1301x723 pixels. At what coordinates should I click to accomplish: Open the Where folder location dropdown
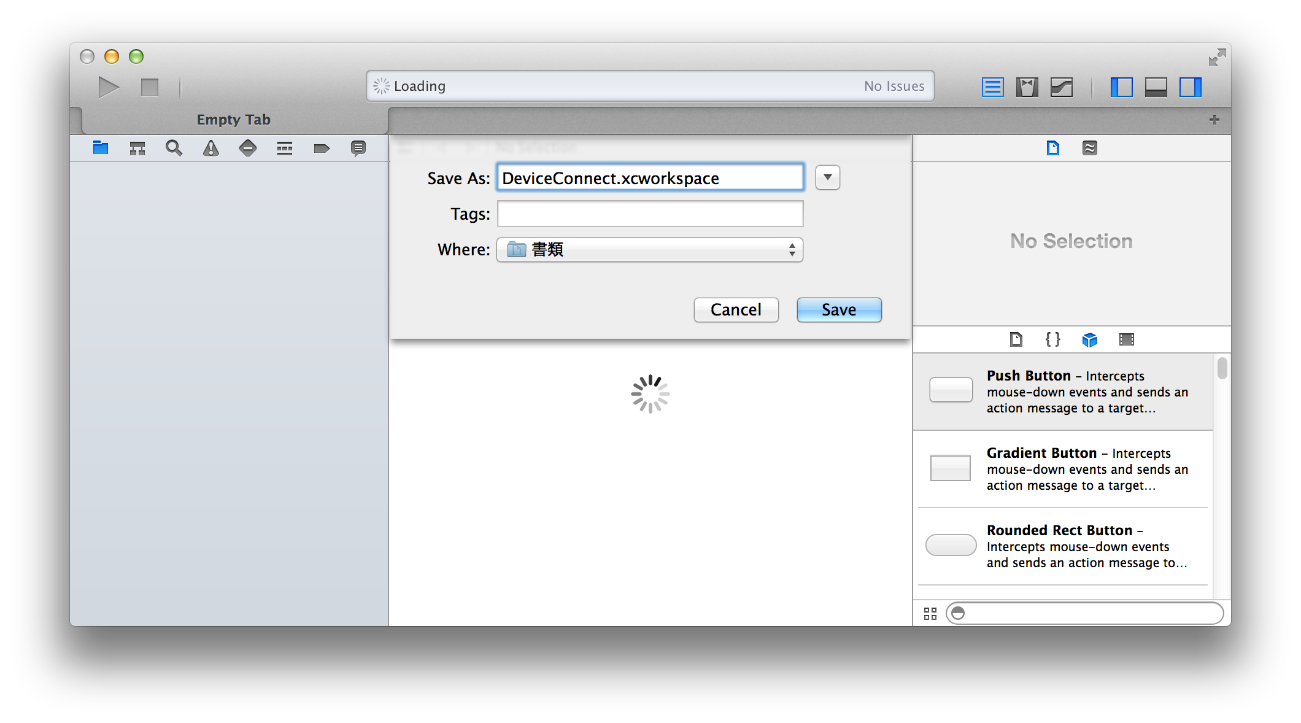(x=650, y=250)
